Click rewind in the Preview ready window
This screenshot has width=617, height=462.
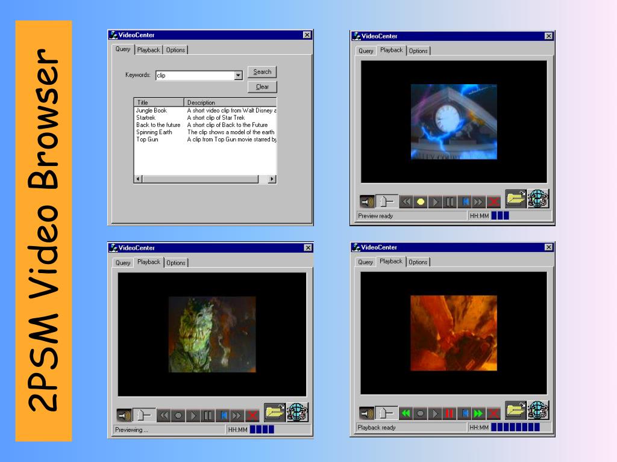pyautogui.click(x=406, y=202)
